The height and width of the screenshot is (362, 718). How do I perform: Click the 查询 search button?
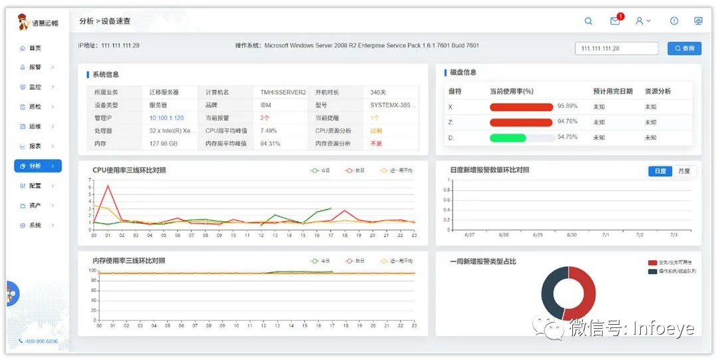click(684, 49)
